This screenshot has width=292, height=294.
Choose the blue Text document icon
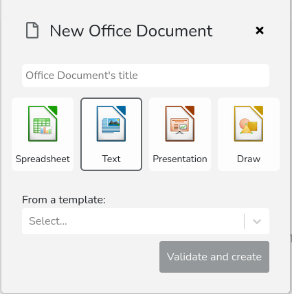(x=111, y=124)
